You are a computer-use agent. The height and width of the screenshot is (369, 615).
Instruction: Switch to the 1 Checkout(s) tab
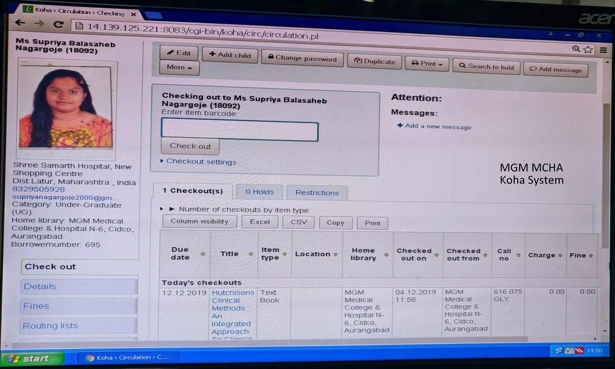coord(193,191)
